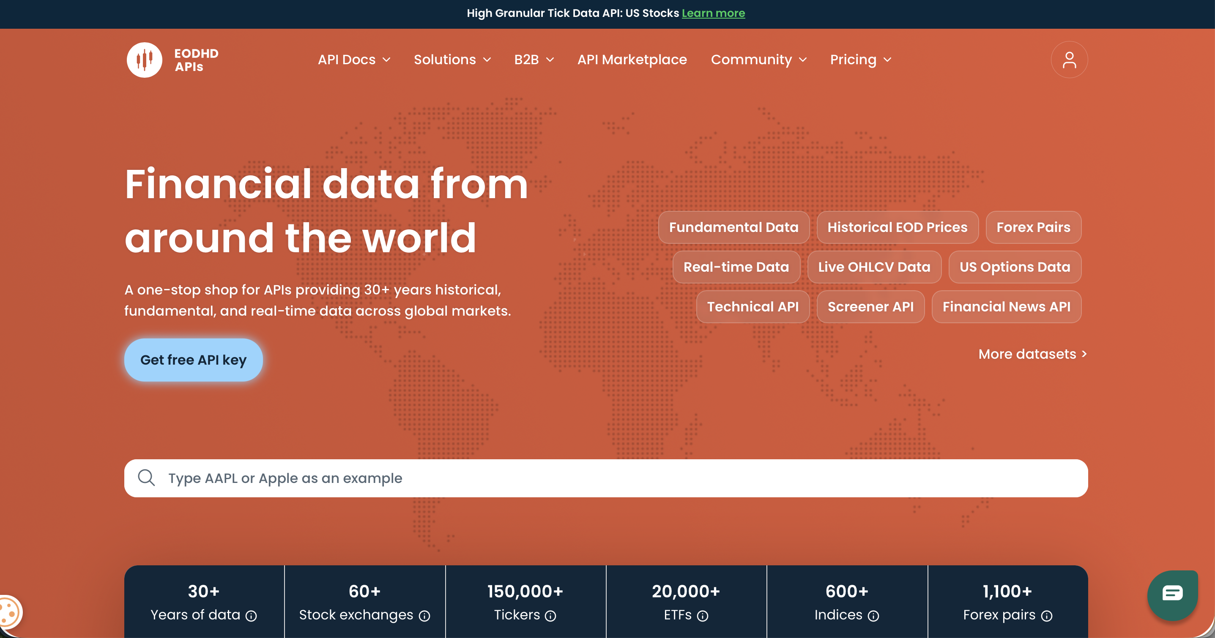Click the EODHD candlestick logo icon
The width and height of the screenshot is (1215, 638).
(144, 60)
